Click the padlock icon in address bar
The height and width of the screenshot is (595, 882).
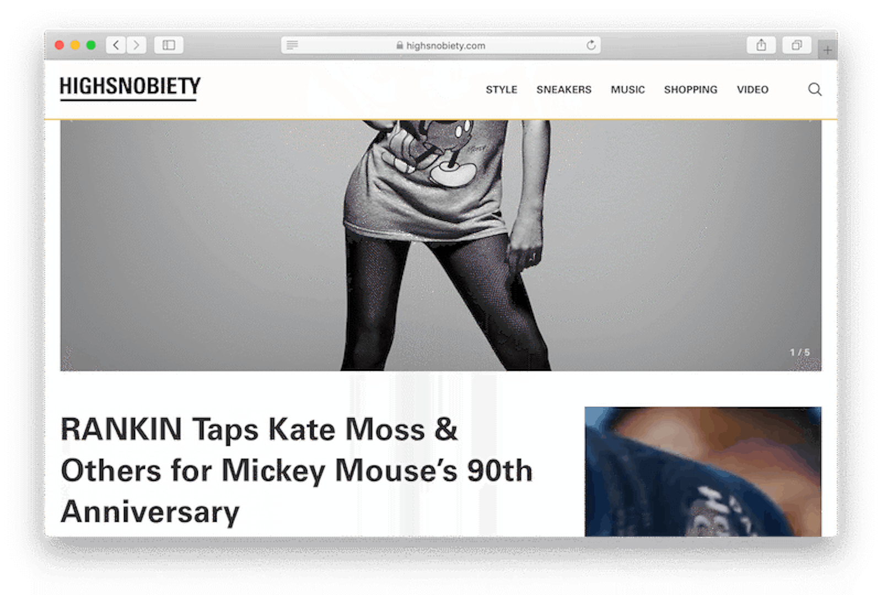pos(400,45)
